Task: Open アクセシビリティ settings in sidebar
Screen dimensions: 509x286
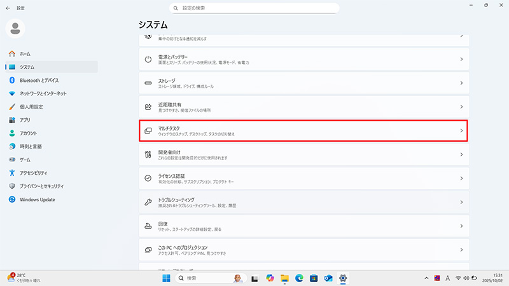Action: (x=37, y=173)
